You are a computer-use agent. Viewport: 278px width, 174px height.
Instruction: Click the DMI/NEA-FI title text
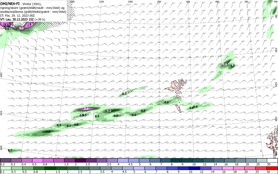[x=10, y=4]
